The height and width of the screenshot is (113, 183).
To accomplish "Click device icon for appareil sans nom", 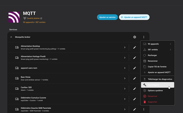I will click(17, 68).
